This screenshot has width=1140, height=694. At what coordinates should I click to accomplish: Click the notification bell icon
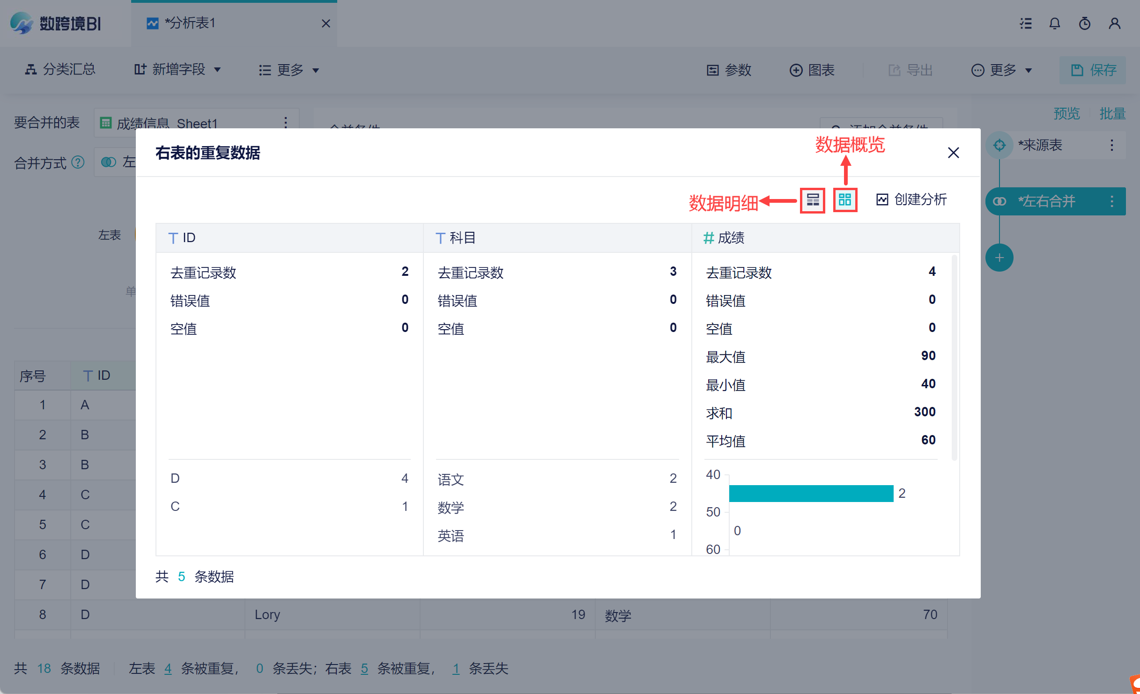tap(1054, 23)
